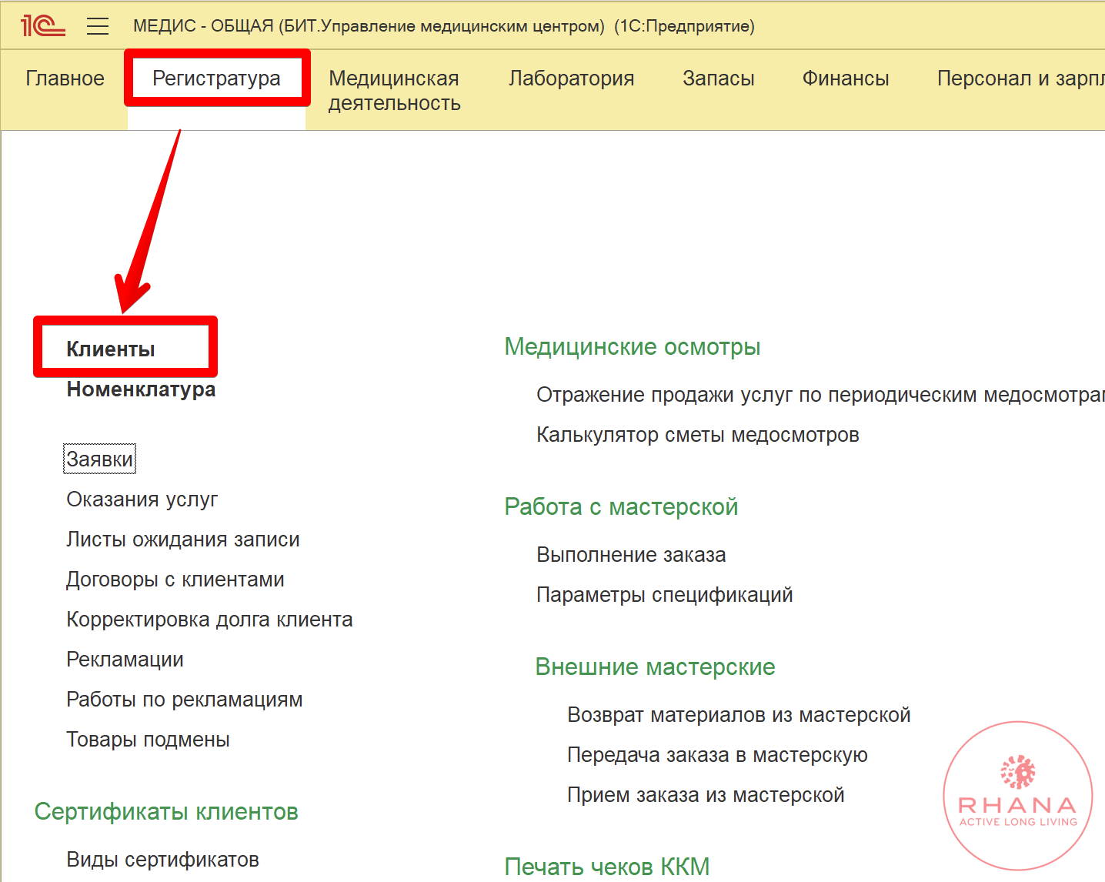
Task: Open Параметры спецификаций
Action: [x=664, y=595]
